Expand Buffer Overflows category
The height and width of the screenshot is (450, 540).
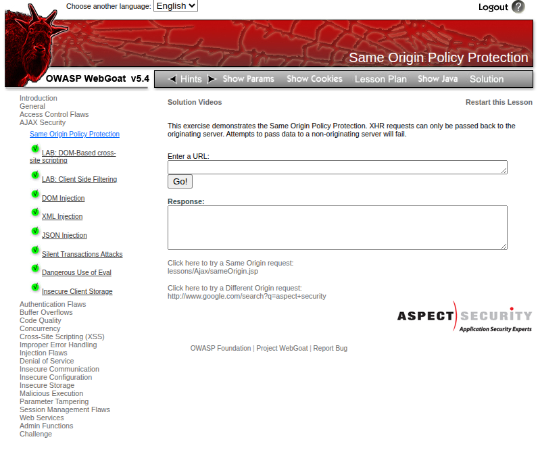coord(46,312)
